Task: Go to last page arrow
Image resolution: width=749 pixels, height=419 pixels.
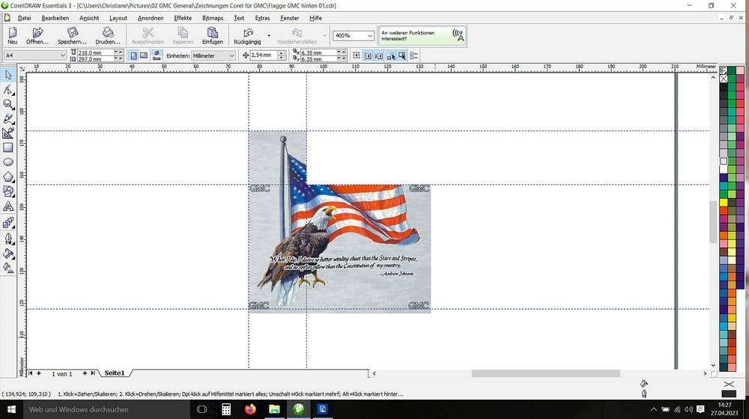Action: (93, 373)
